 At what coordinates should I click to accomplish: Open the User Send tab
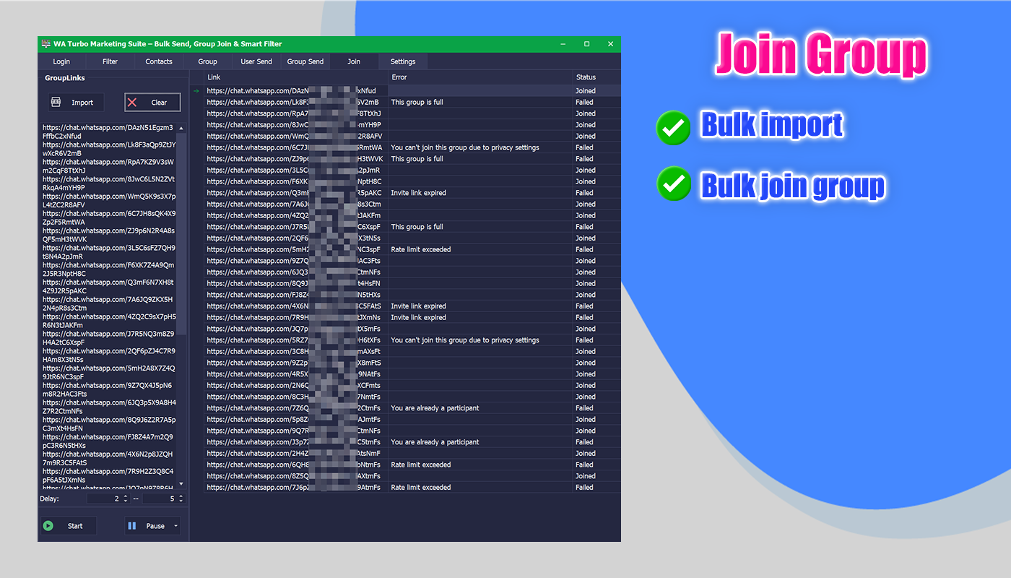pyautogui.click(x=256, y=61)
